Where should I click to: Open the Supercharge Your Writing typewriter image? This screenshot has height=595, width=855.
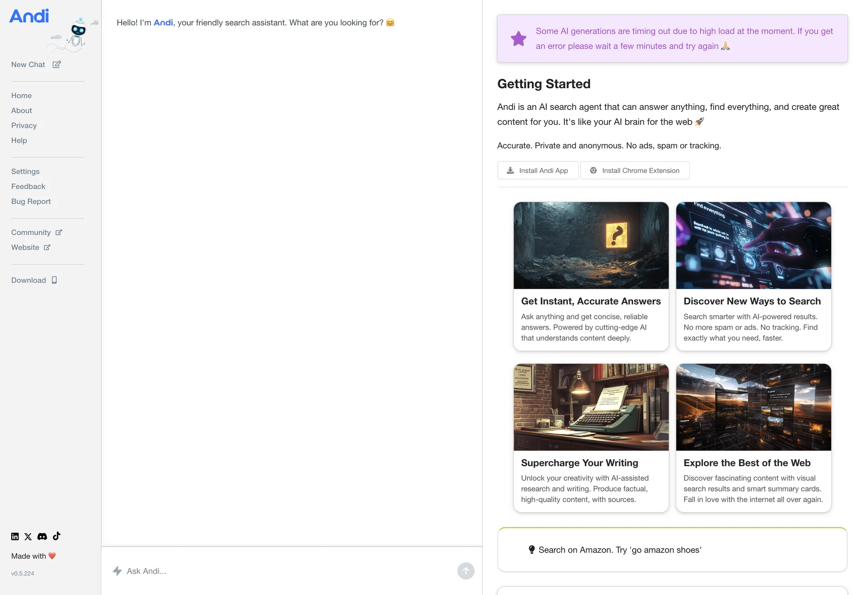tap(591, 407)
